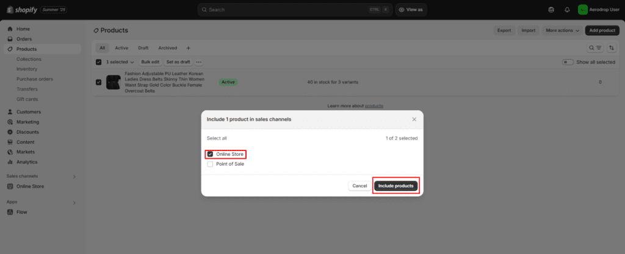Open the 1 selected dropdown
Screen dimensions: 625x254
120,62
